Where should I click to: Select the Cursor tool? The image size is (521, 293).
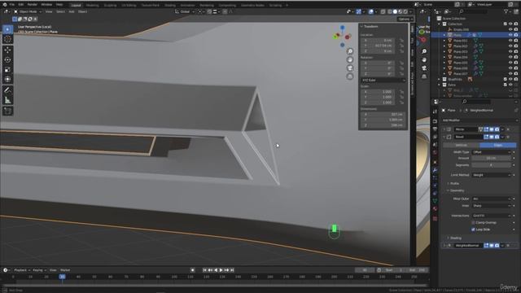click(x=7, y=39)
